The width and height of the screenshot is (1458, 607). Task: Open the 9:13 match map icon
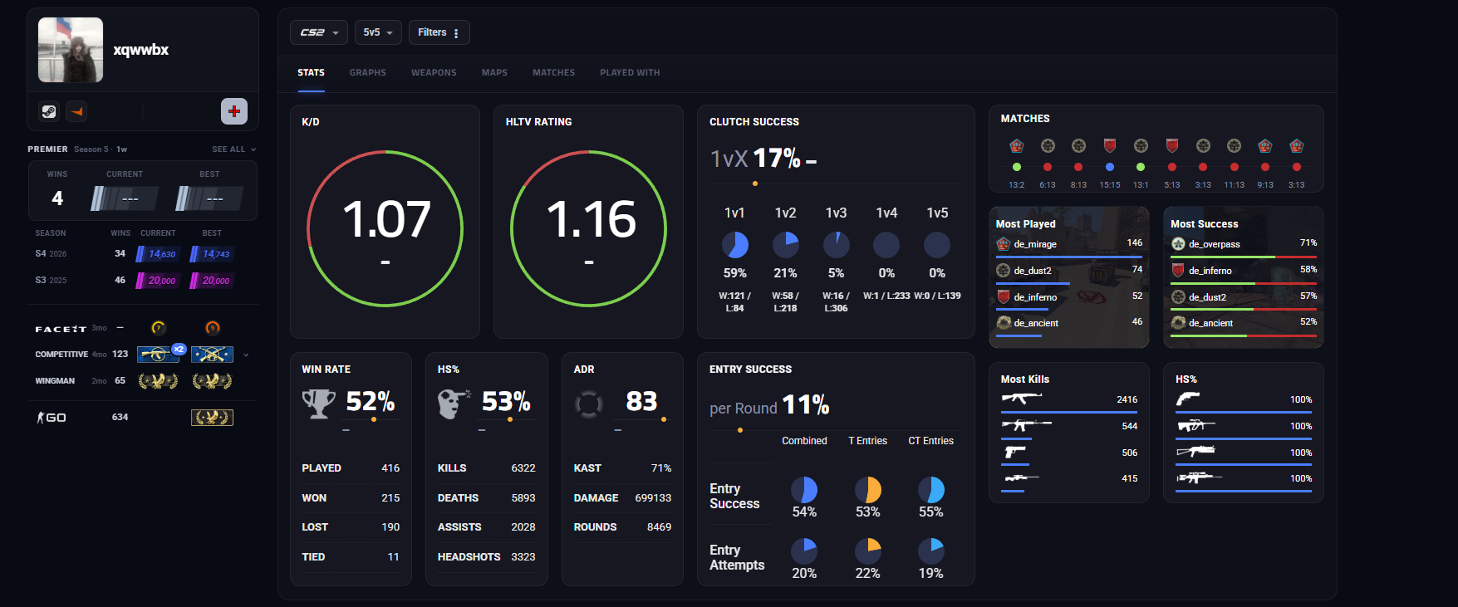pos(1265,146)
